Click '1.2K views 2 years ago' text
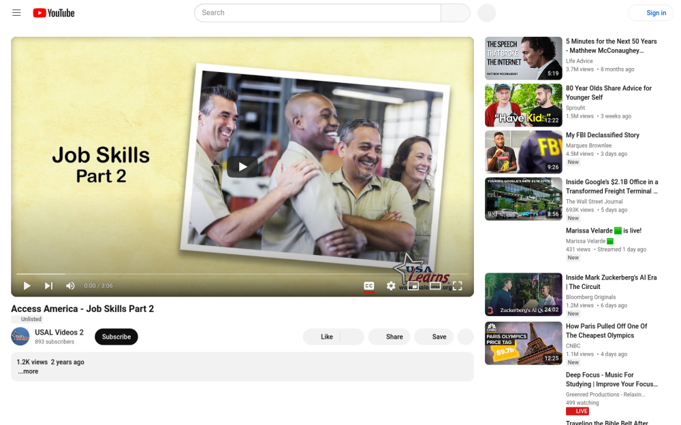 [x=50, y=362]
